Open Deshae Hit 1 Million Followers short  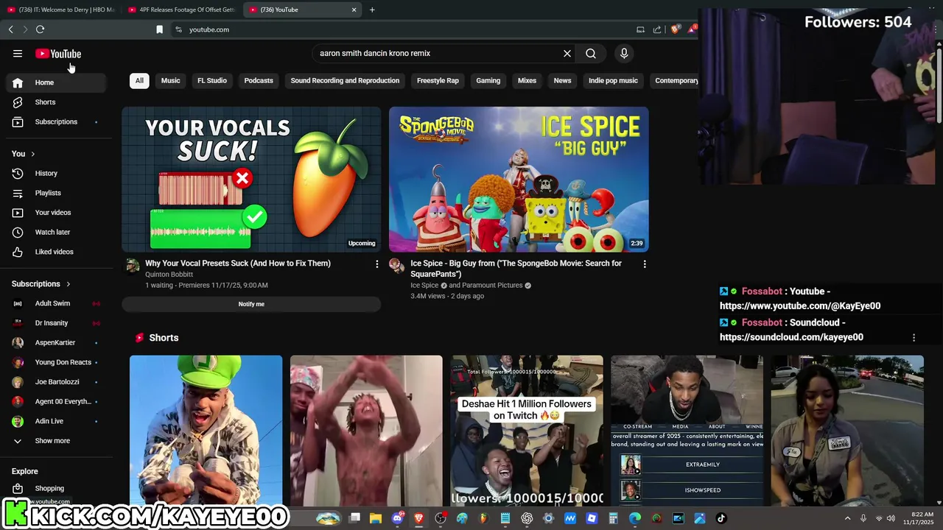(x=527, y=431)
